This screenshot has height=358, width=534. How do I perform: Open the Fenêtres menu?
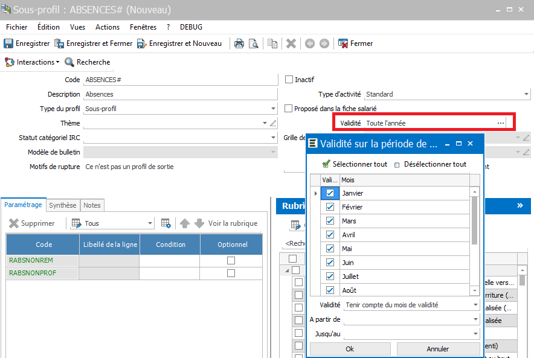(143, 27)
